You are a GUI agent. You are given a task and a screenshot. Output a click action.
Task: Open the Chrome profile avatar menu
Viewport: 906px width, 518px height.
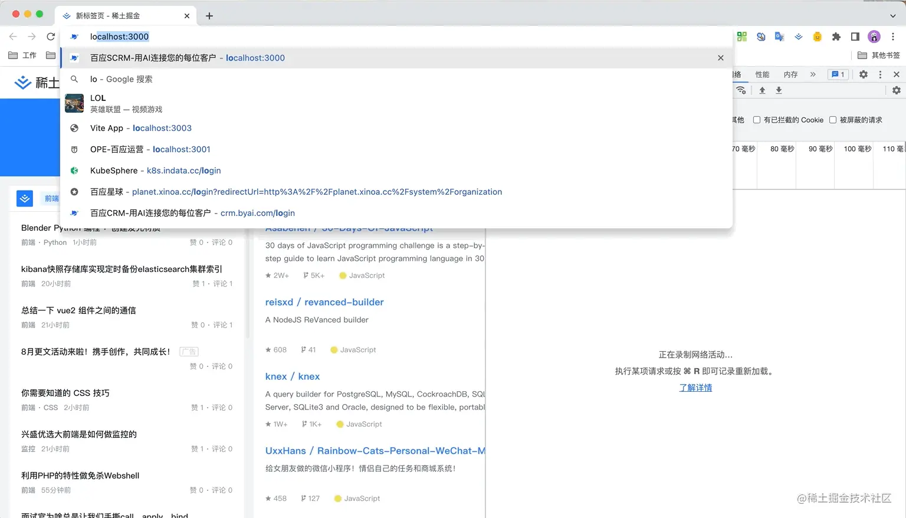pos(874,37)
